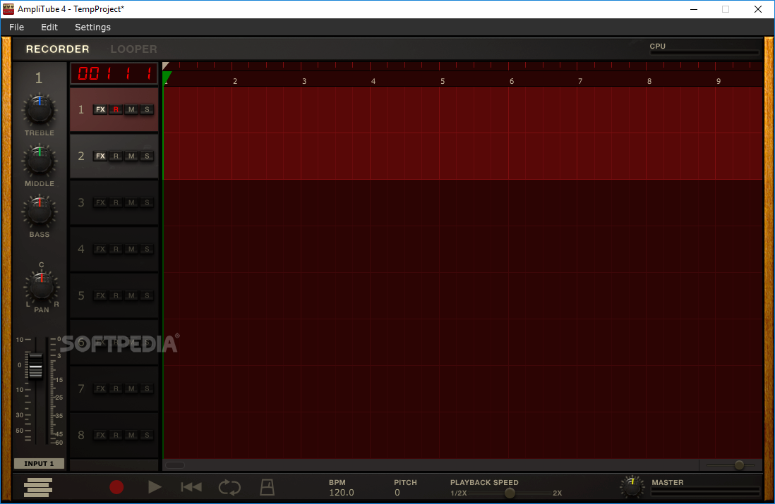Open FX for track 5

tap(100, 295)
